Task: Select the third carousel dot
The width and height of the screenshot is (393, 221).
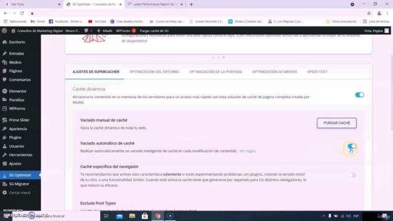Action: tap(224, 58)
